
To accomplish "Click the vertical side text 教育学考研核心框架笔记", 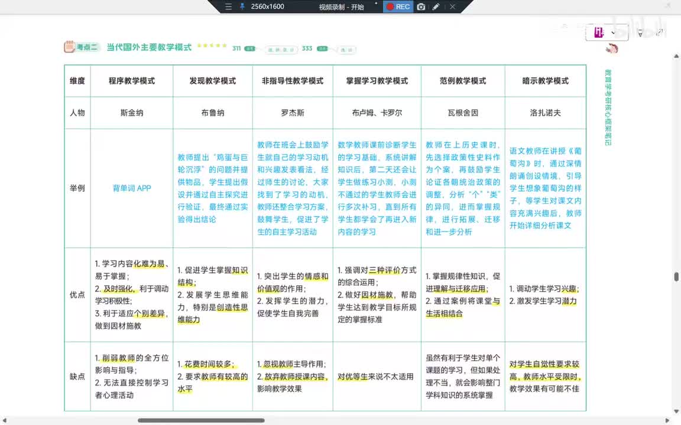I will [x=608, y=107].
